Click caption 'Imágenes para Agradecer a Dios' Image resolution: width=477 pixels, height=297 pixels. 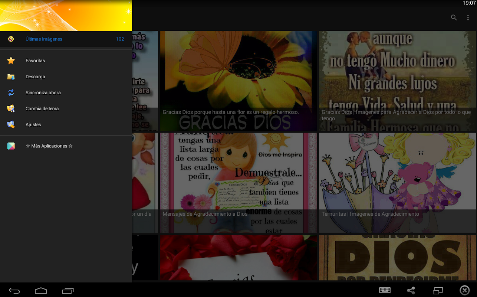[396, 115]
